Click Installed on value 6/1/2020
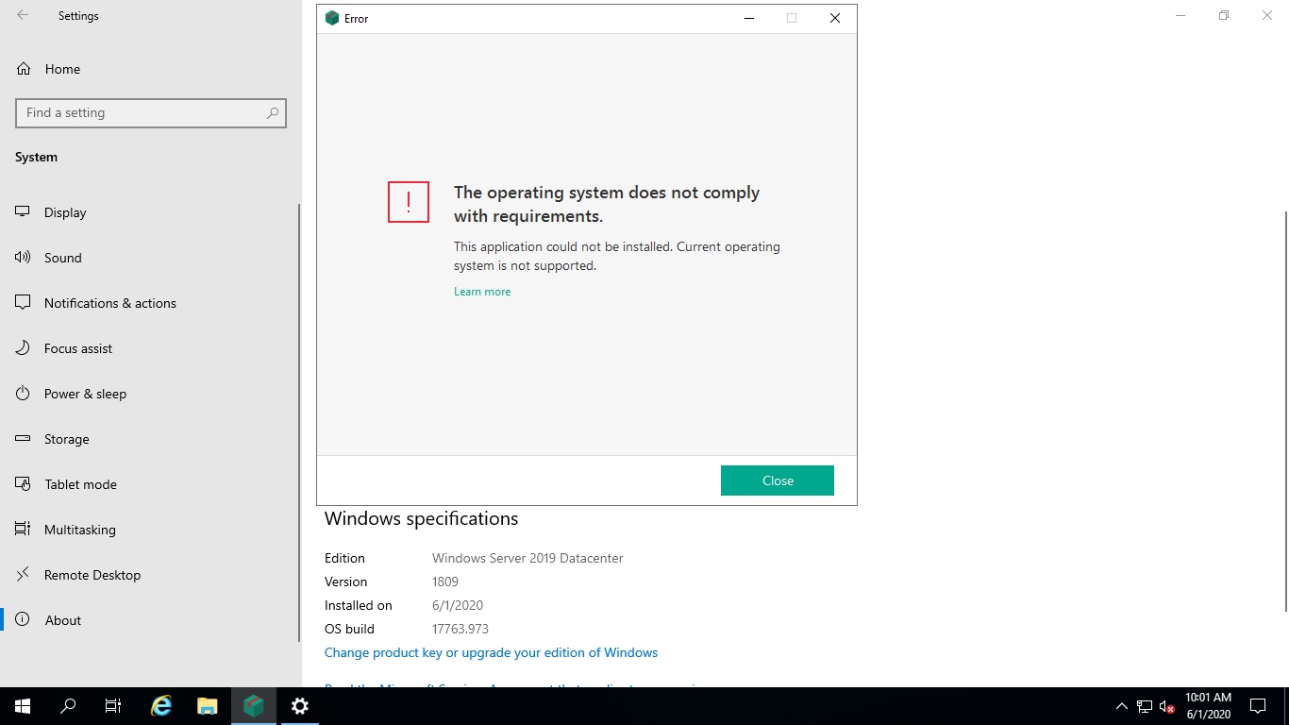 pyautogui.click(x=458, y=605)
